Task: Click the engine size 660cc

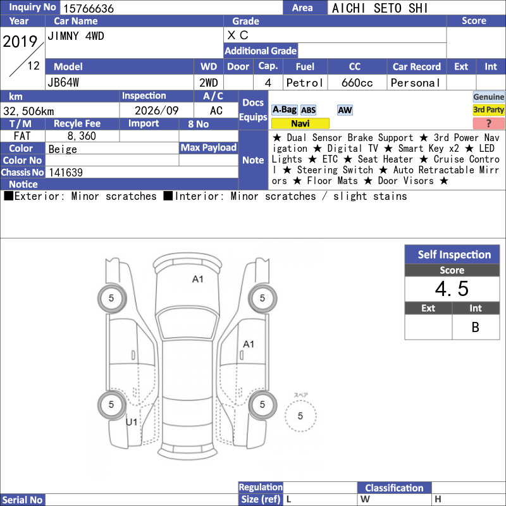Action: point(357,83)
